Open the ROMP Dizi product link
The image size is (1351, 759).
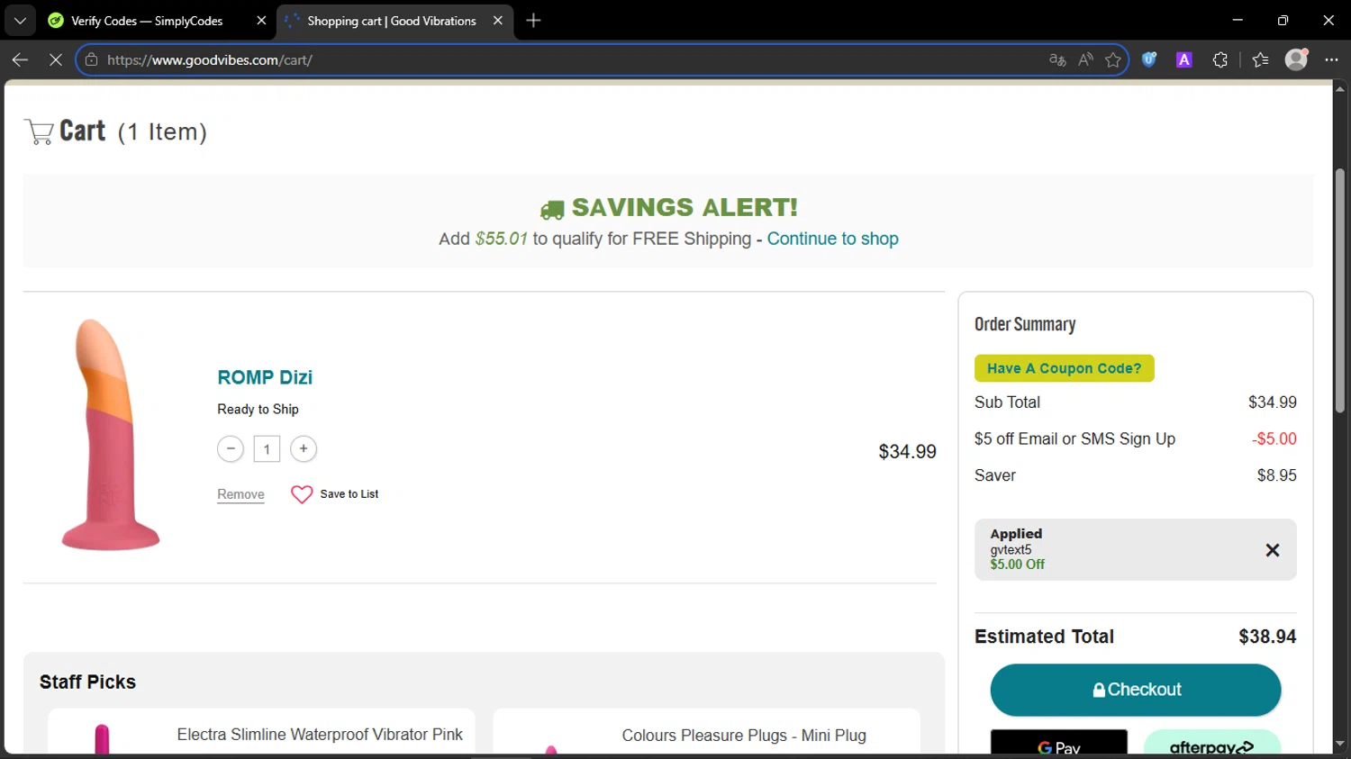265,377
